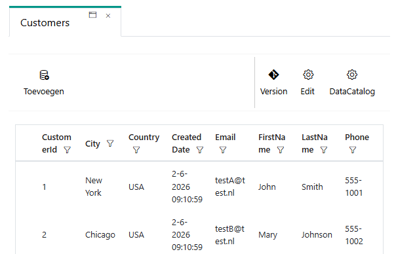Open the CustomerId column filter
Screen dimensions: 396x254
[67, 150]
